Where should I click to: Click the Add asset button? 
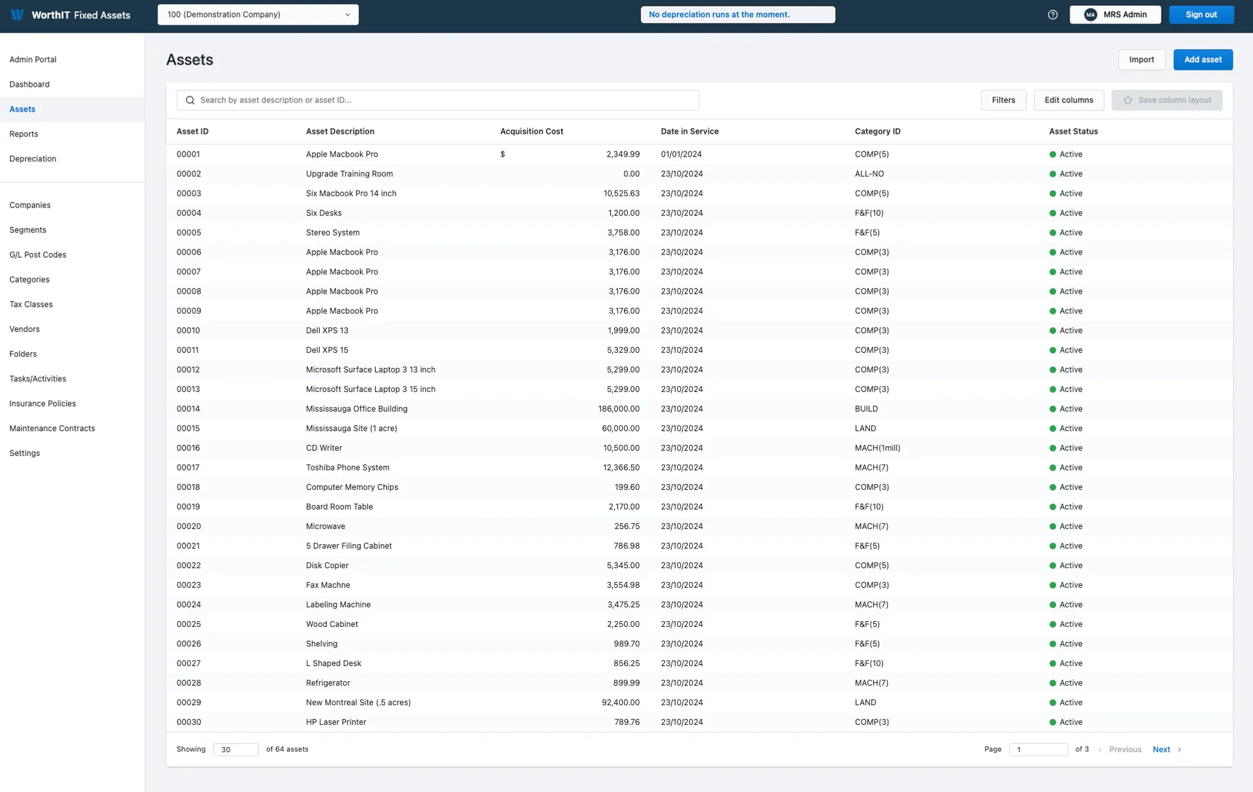coord(1203,59)
